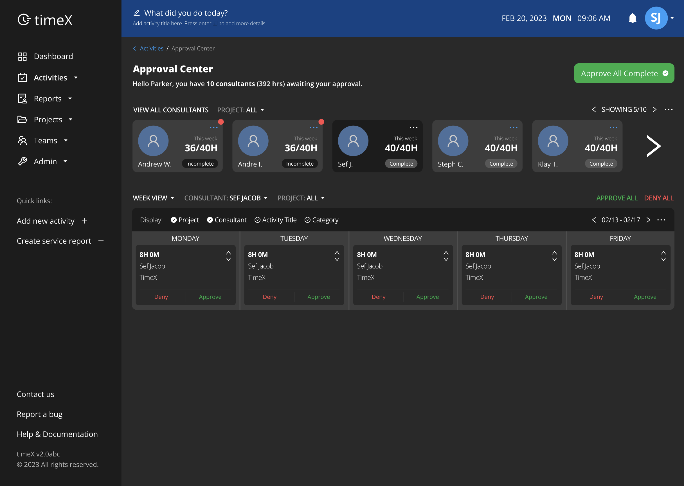The height and width of the screenshot is (486, 684).
Task: Open the SJ profile account menu
Action: (656, 18)
